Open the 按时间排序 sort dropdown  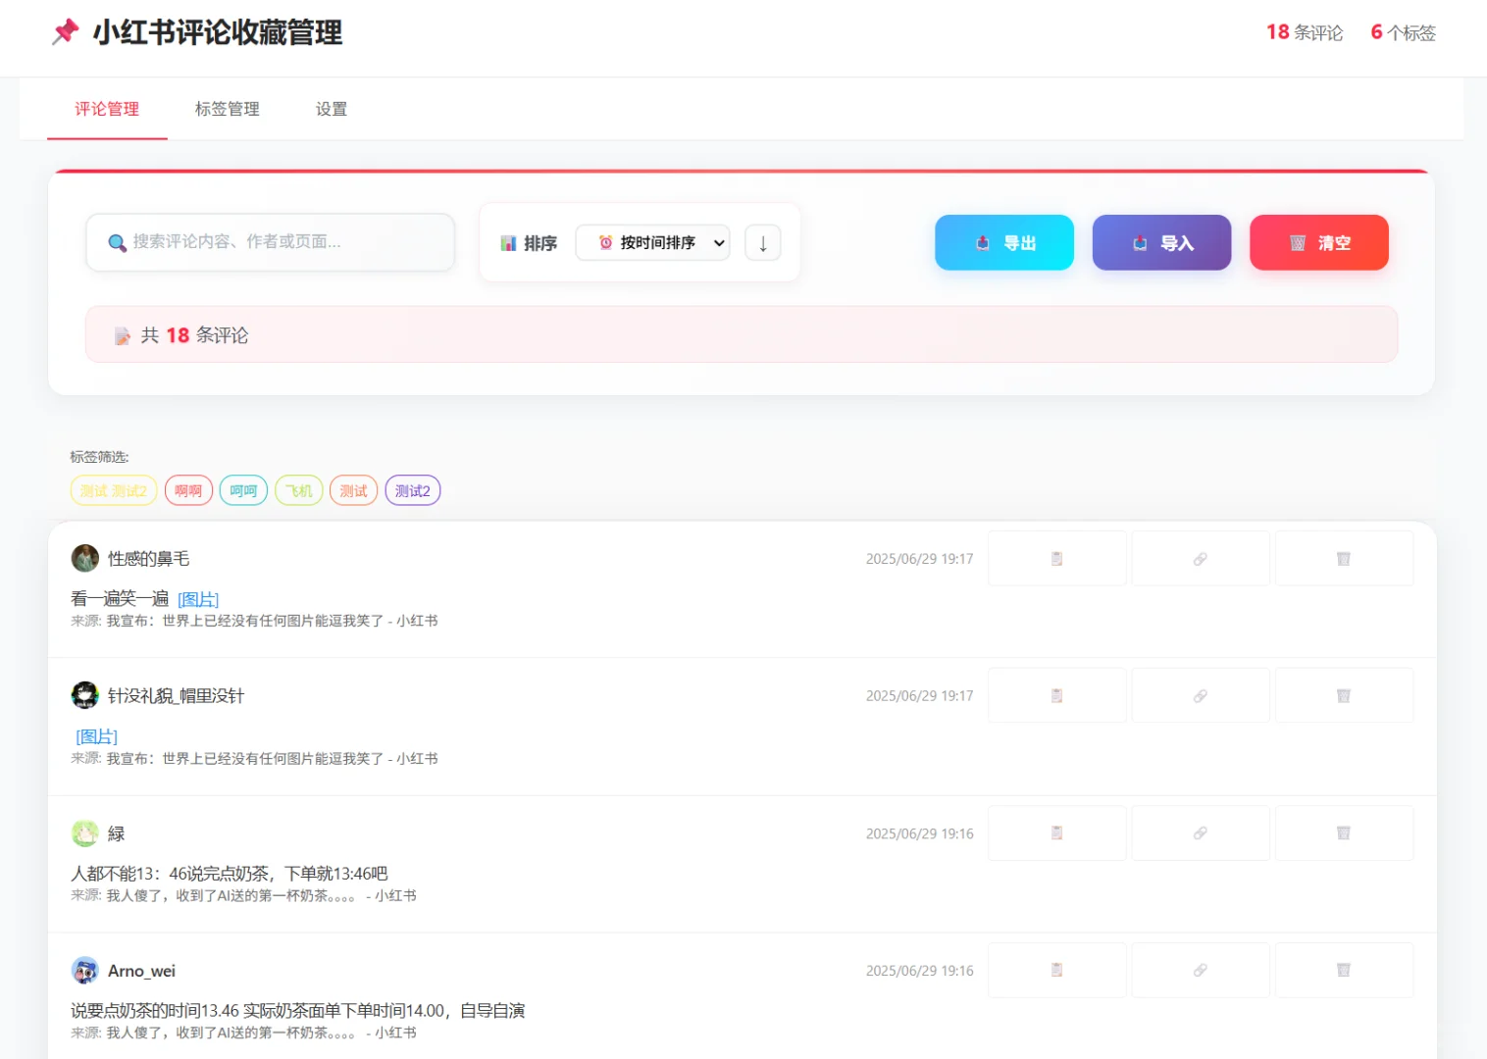click(x=652, y=242)
